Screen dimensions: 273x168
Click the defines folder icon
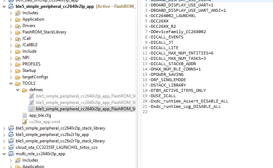(x=25, y=90)
